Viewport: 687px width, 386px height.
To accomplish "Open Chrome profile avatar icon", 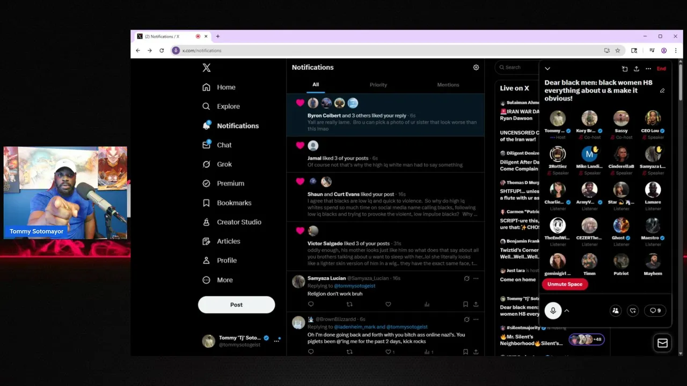I will (664, 50).
